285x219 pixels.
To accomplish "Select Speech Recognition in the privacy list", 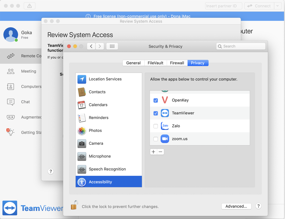I will (109, 169).
